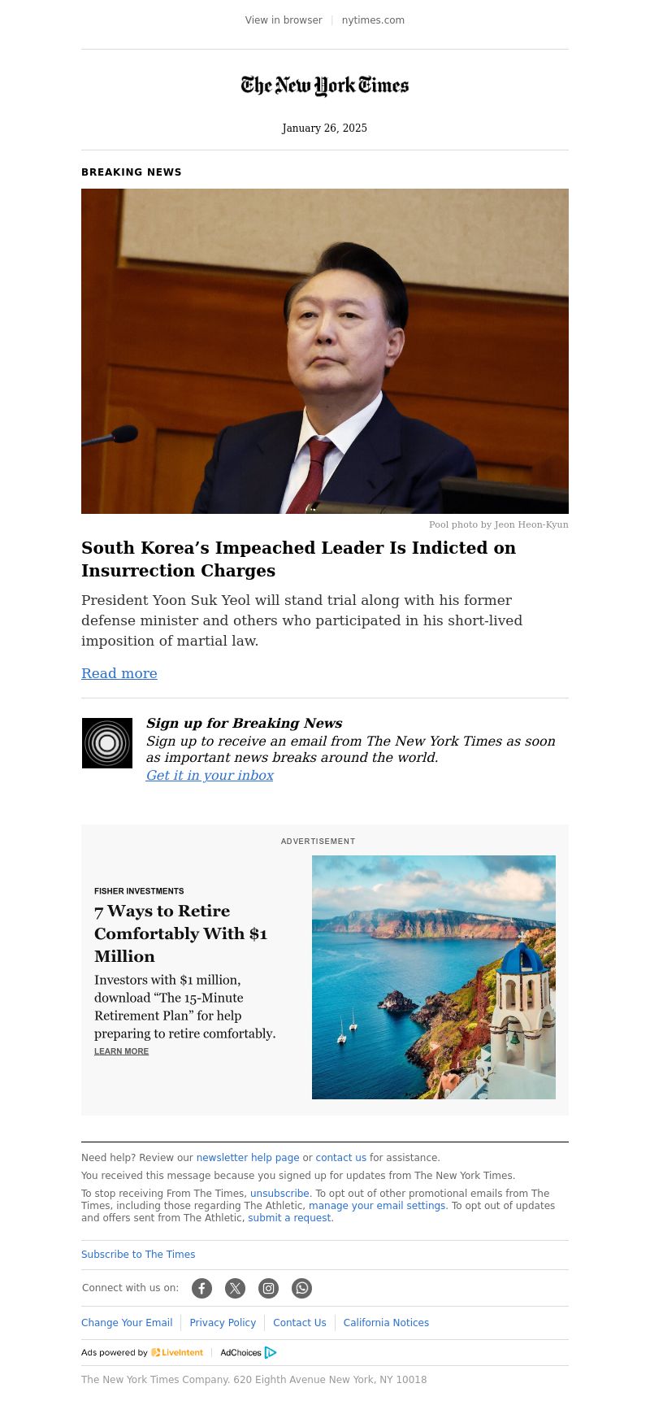The image size is (650, 1427).
Task: Open the Privacy Policy footer link
Action: [223, 1323]
